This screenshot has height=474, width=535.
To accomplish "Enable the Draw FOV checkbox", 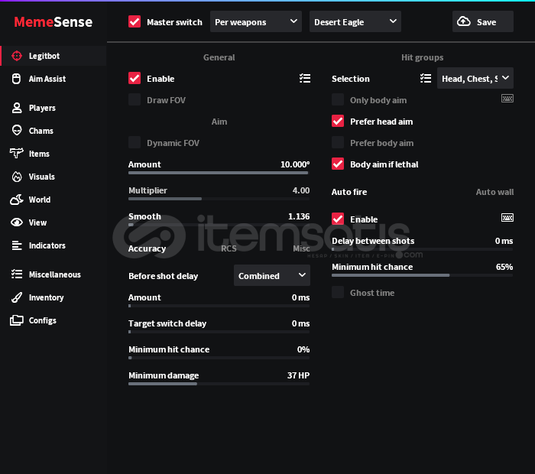I will coord(135,99).
